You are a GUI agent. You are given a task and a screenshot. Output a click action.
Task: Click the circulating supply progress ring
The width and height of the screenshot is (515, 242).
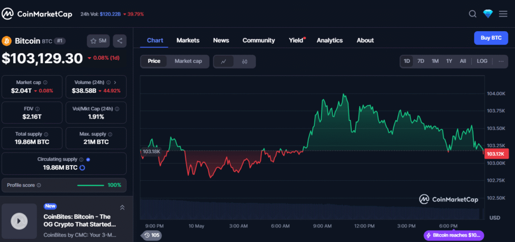coord(82,168)
